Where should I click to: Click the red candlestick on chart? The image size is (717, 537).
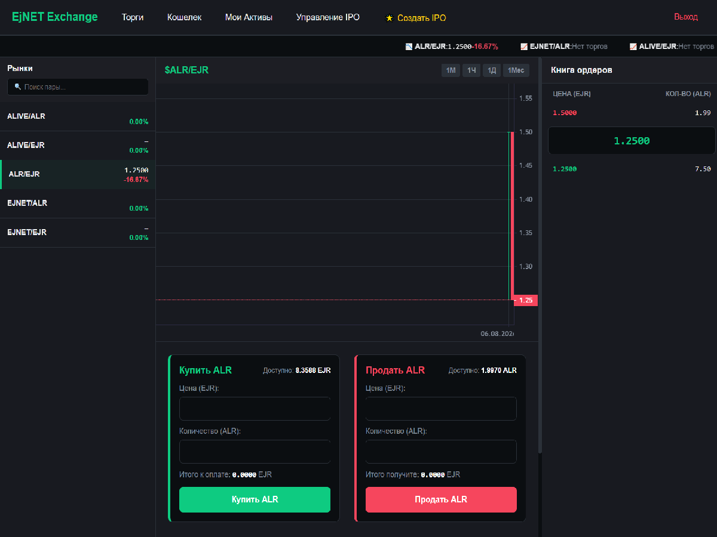512,215
